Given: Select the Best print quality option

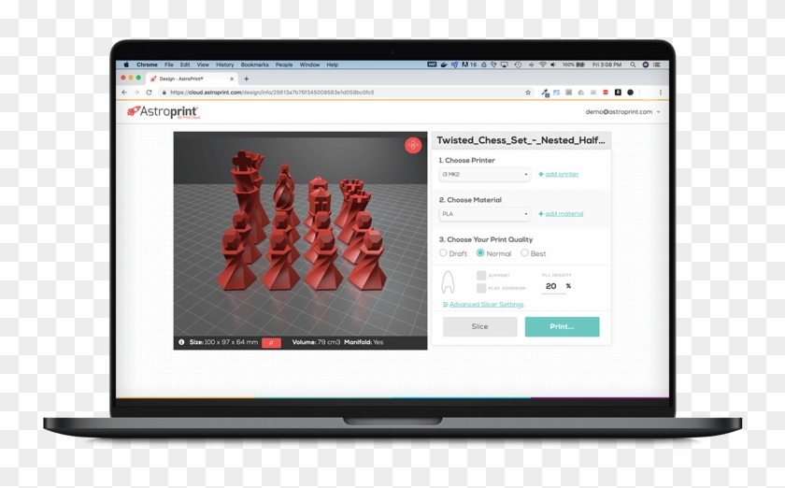Looking at the screenshot, I should (524, 253).
